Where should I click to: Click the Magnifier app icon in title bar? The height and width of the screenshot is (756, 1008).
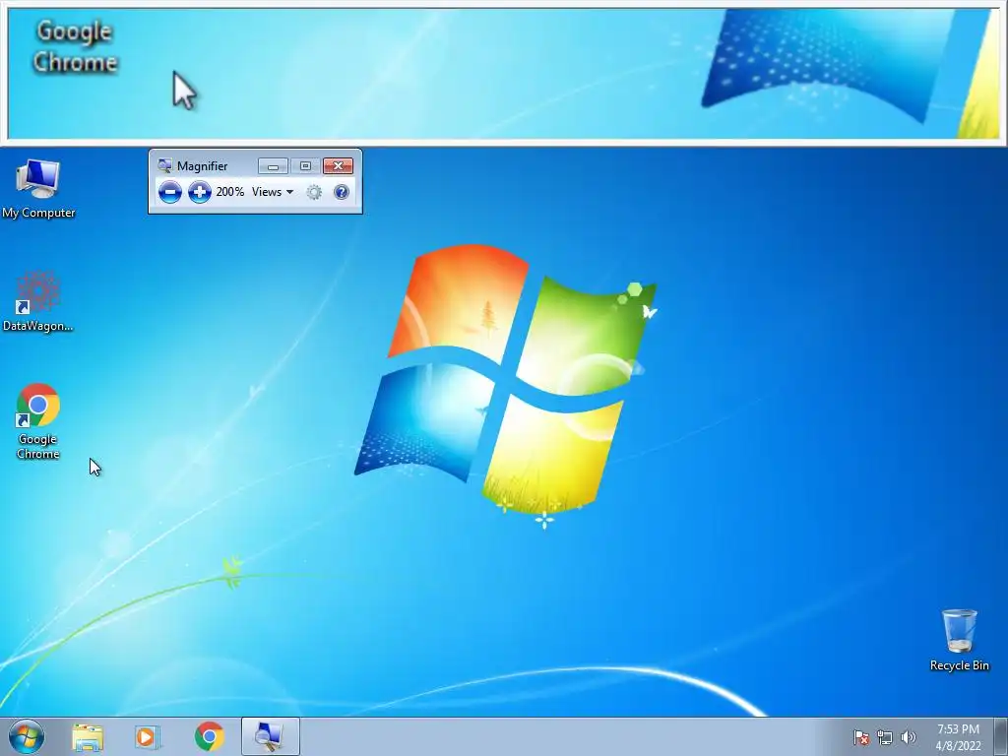pyautogui.click(x=164, y=165)
